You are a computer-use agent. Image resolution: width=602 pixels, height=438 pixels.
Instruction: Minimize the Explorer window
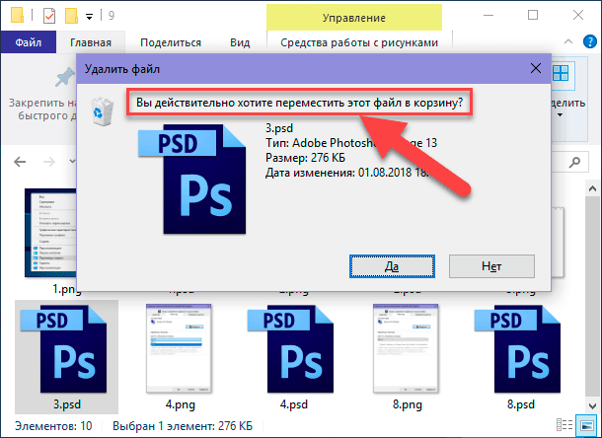[x=489, y=15]
